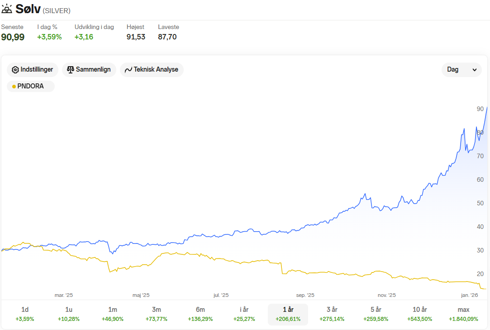Click the nov. '25 axis label
Screen dimensions: 490x330
pyautogui.click(x=386, y=295)
